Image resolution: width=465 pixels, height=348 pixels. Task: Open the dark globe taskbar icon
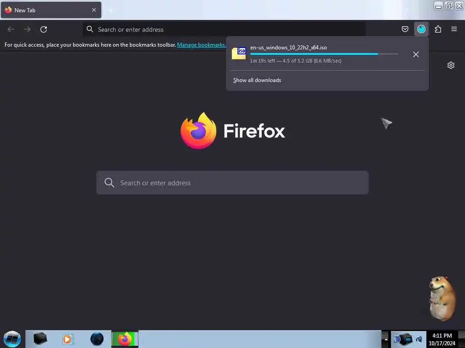(97, 339)
